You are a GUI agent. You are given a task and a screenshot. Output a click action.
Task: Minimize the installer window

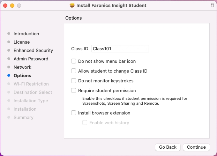tap(12, 6)
